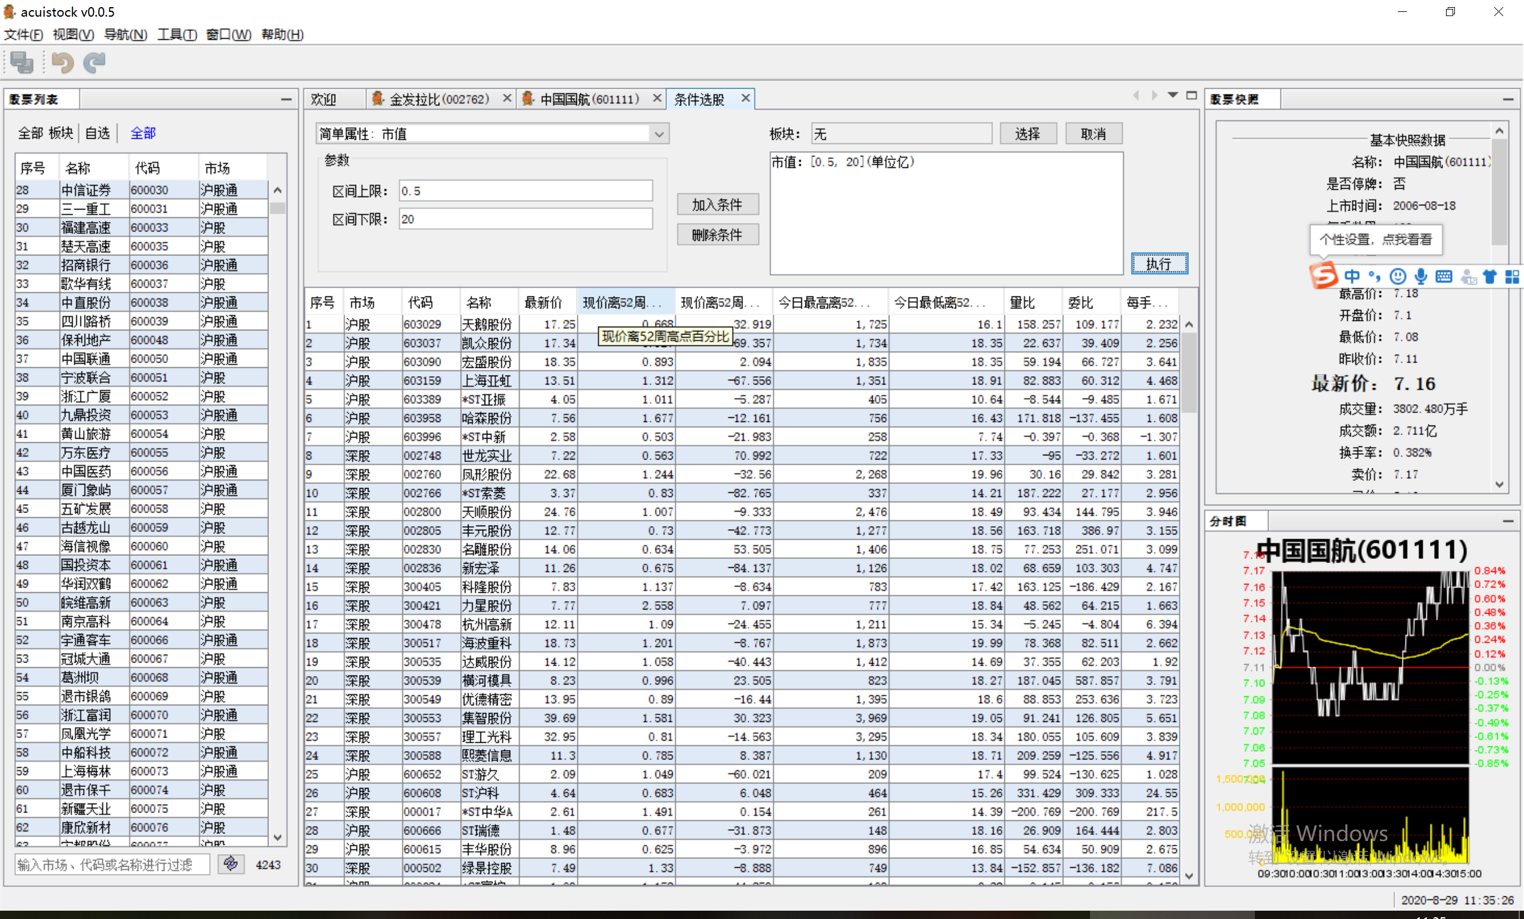Screen dimensions: 1524x919
Task: Maximize the editor tab area
Action: point(1192,95)
